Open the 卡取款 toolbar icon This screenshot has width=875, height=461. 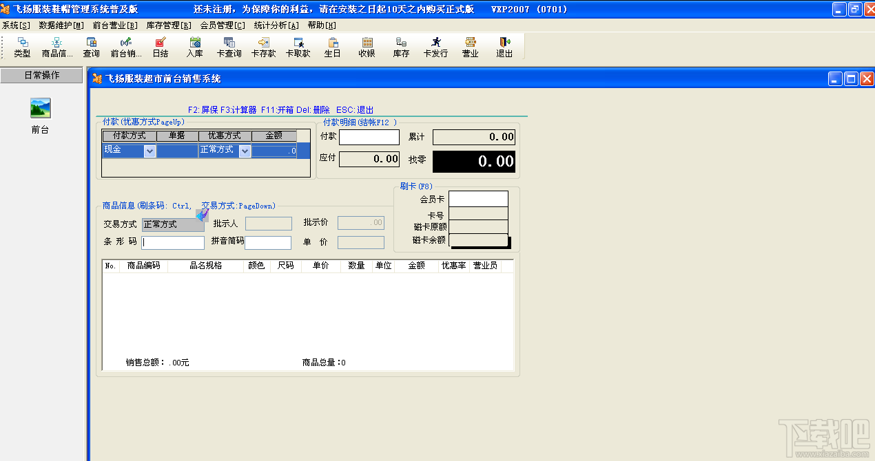coord(298,47)
